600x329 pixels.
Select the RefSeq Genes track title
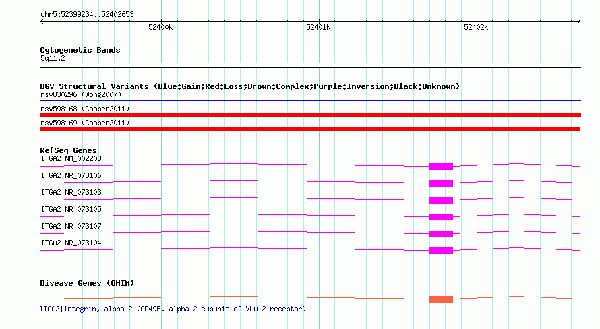pos(68,150)
